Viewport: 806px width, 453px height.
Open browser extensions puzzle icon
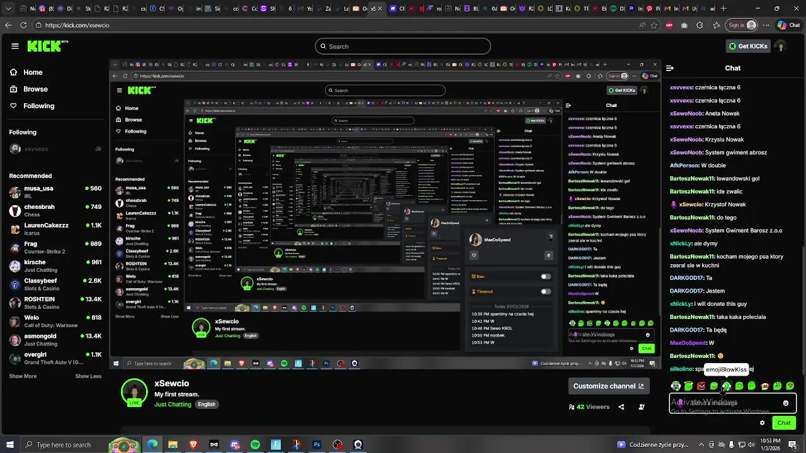700,25
